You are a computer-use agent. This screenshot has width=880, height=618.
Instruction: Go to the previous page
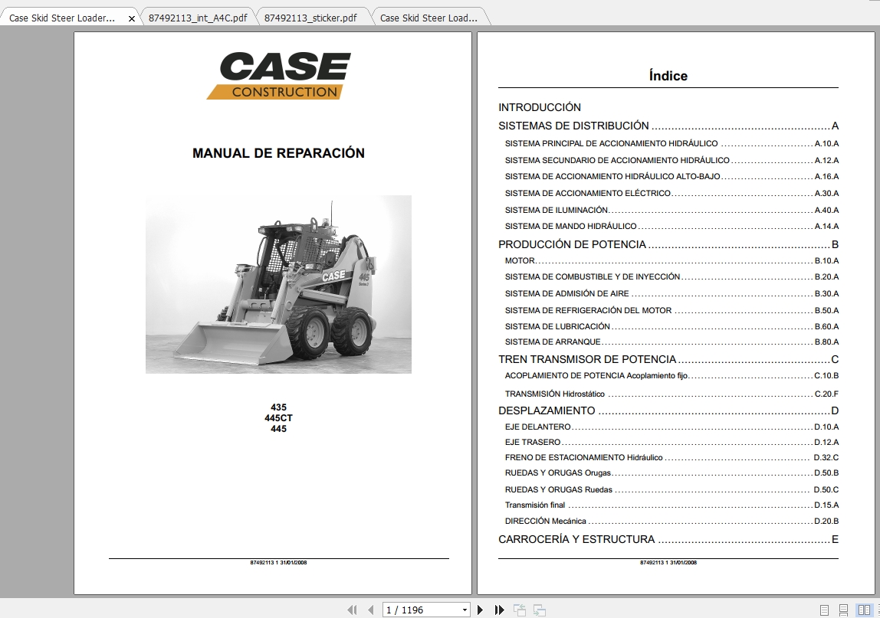click(370, 610)
